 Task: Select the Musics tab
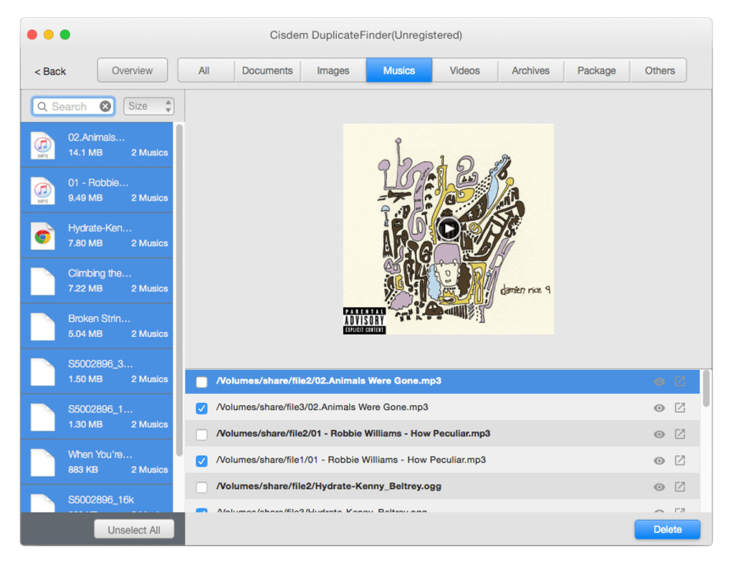pyautogui.click(x=399, y=70)
